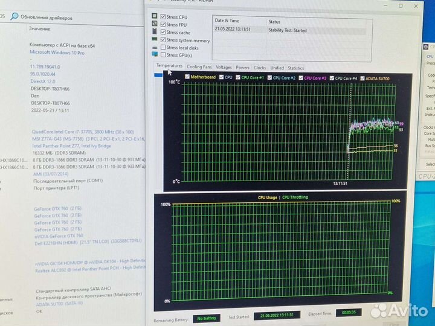Click the FPU icon beside Stress FPU
435x326 pixels.
pos(155,24)
